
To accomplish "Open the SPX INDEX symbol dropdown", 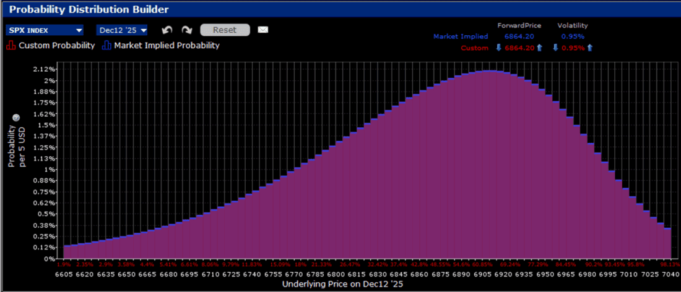I will tap(45, 30).
